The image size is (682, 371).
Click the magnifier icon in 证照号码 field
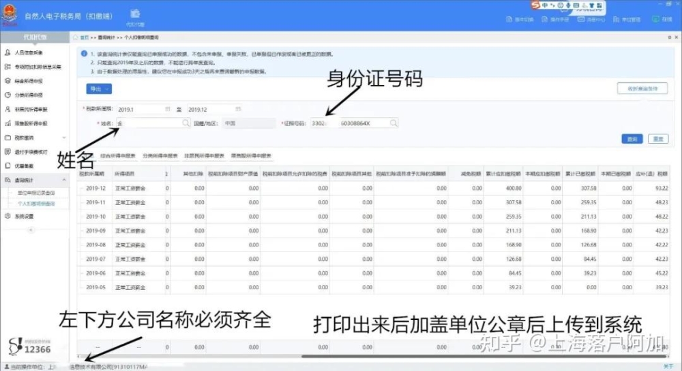[x=394, y=123]
